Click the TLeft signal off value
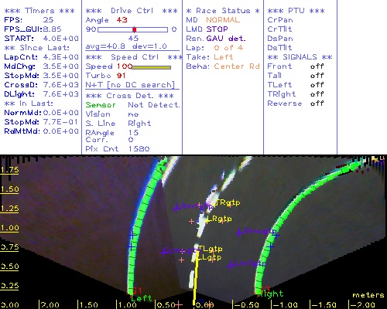This screenshot has height=309, width=387. coord(317,85)
